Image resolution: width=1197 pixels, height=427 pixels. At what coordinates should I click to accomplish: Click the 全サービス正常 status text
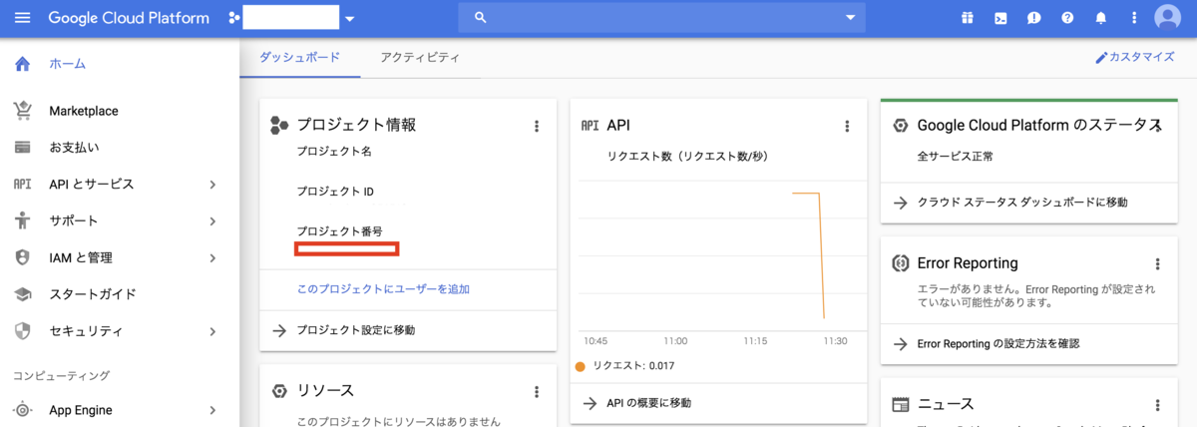pos(955,157)
